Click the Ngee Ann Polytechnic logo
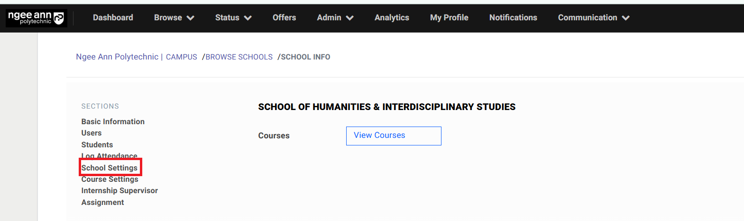 click(x=36, y=18)
